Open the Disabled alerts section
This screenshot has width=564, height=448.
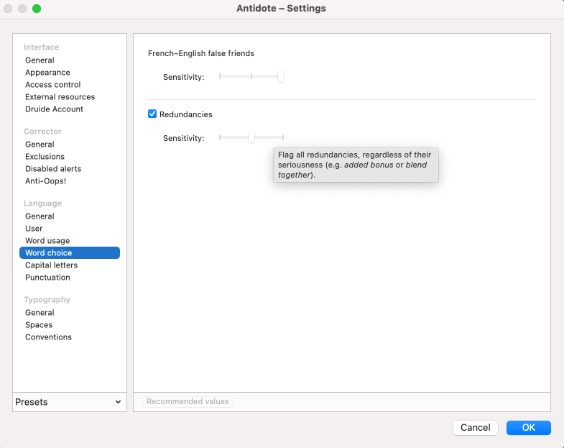point(53,169)
